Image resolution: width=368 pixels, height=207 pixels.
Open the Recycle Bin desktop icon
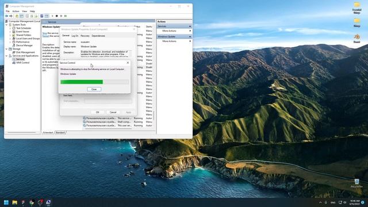click(x=356, y=183)
